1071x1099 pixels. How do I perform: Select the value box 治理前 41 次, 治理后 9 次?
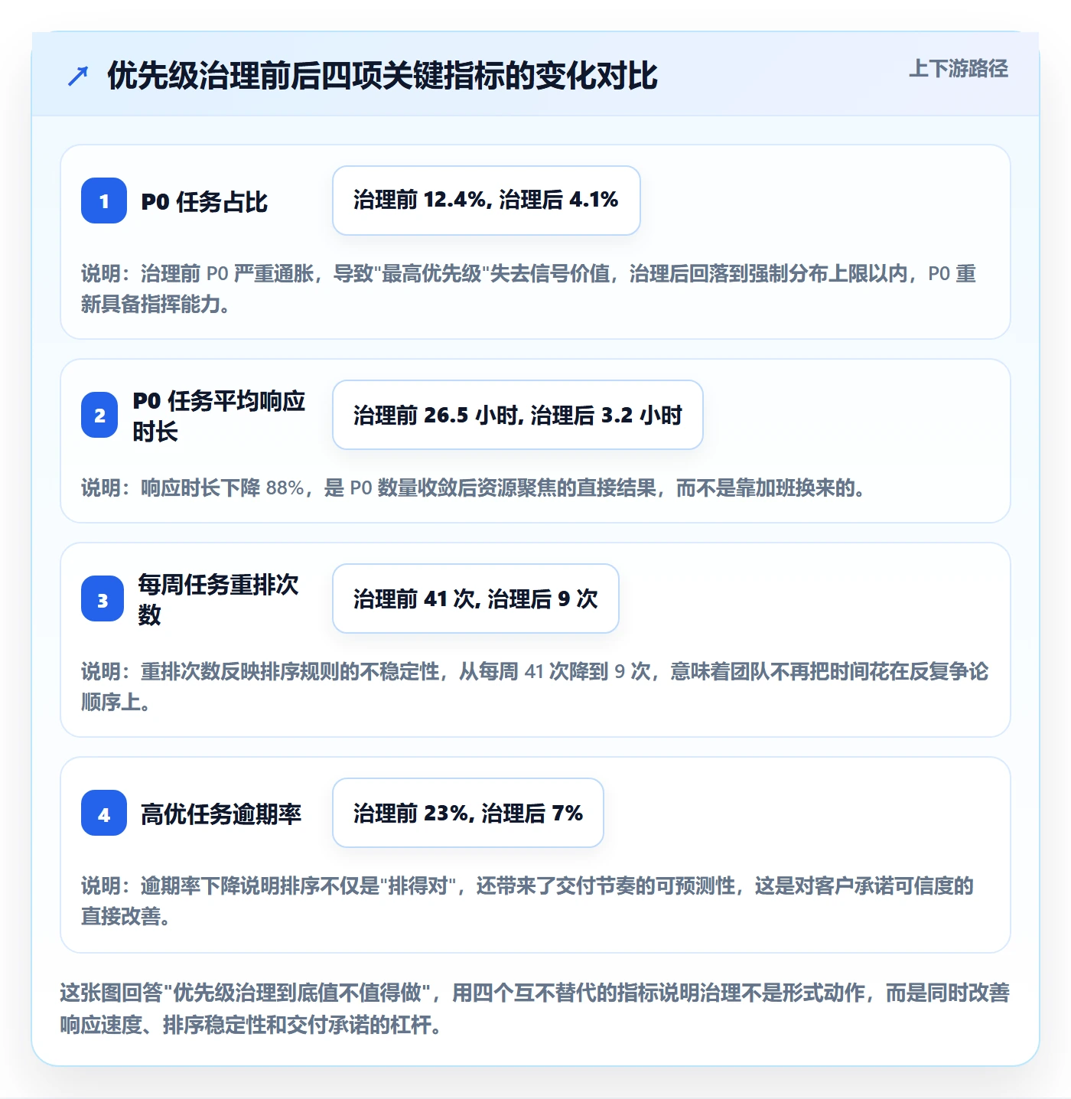click(x=476, y=598)
